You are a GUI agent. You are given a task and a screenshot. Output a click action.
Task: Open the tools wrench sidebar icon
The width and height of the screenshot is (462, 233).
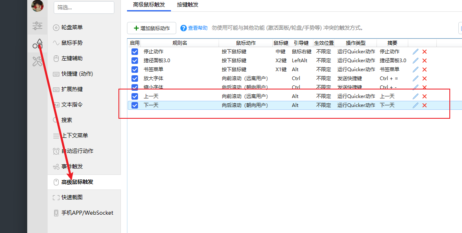coord(37,61)
